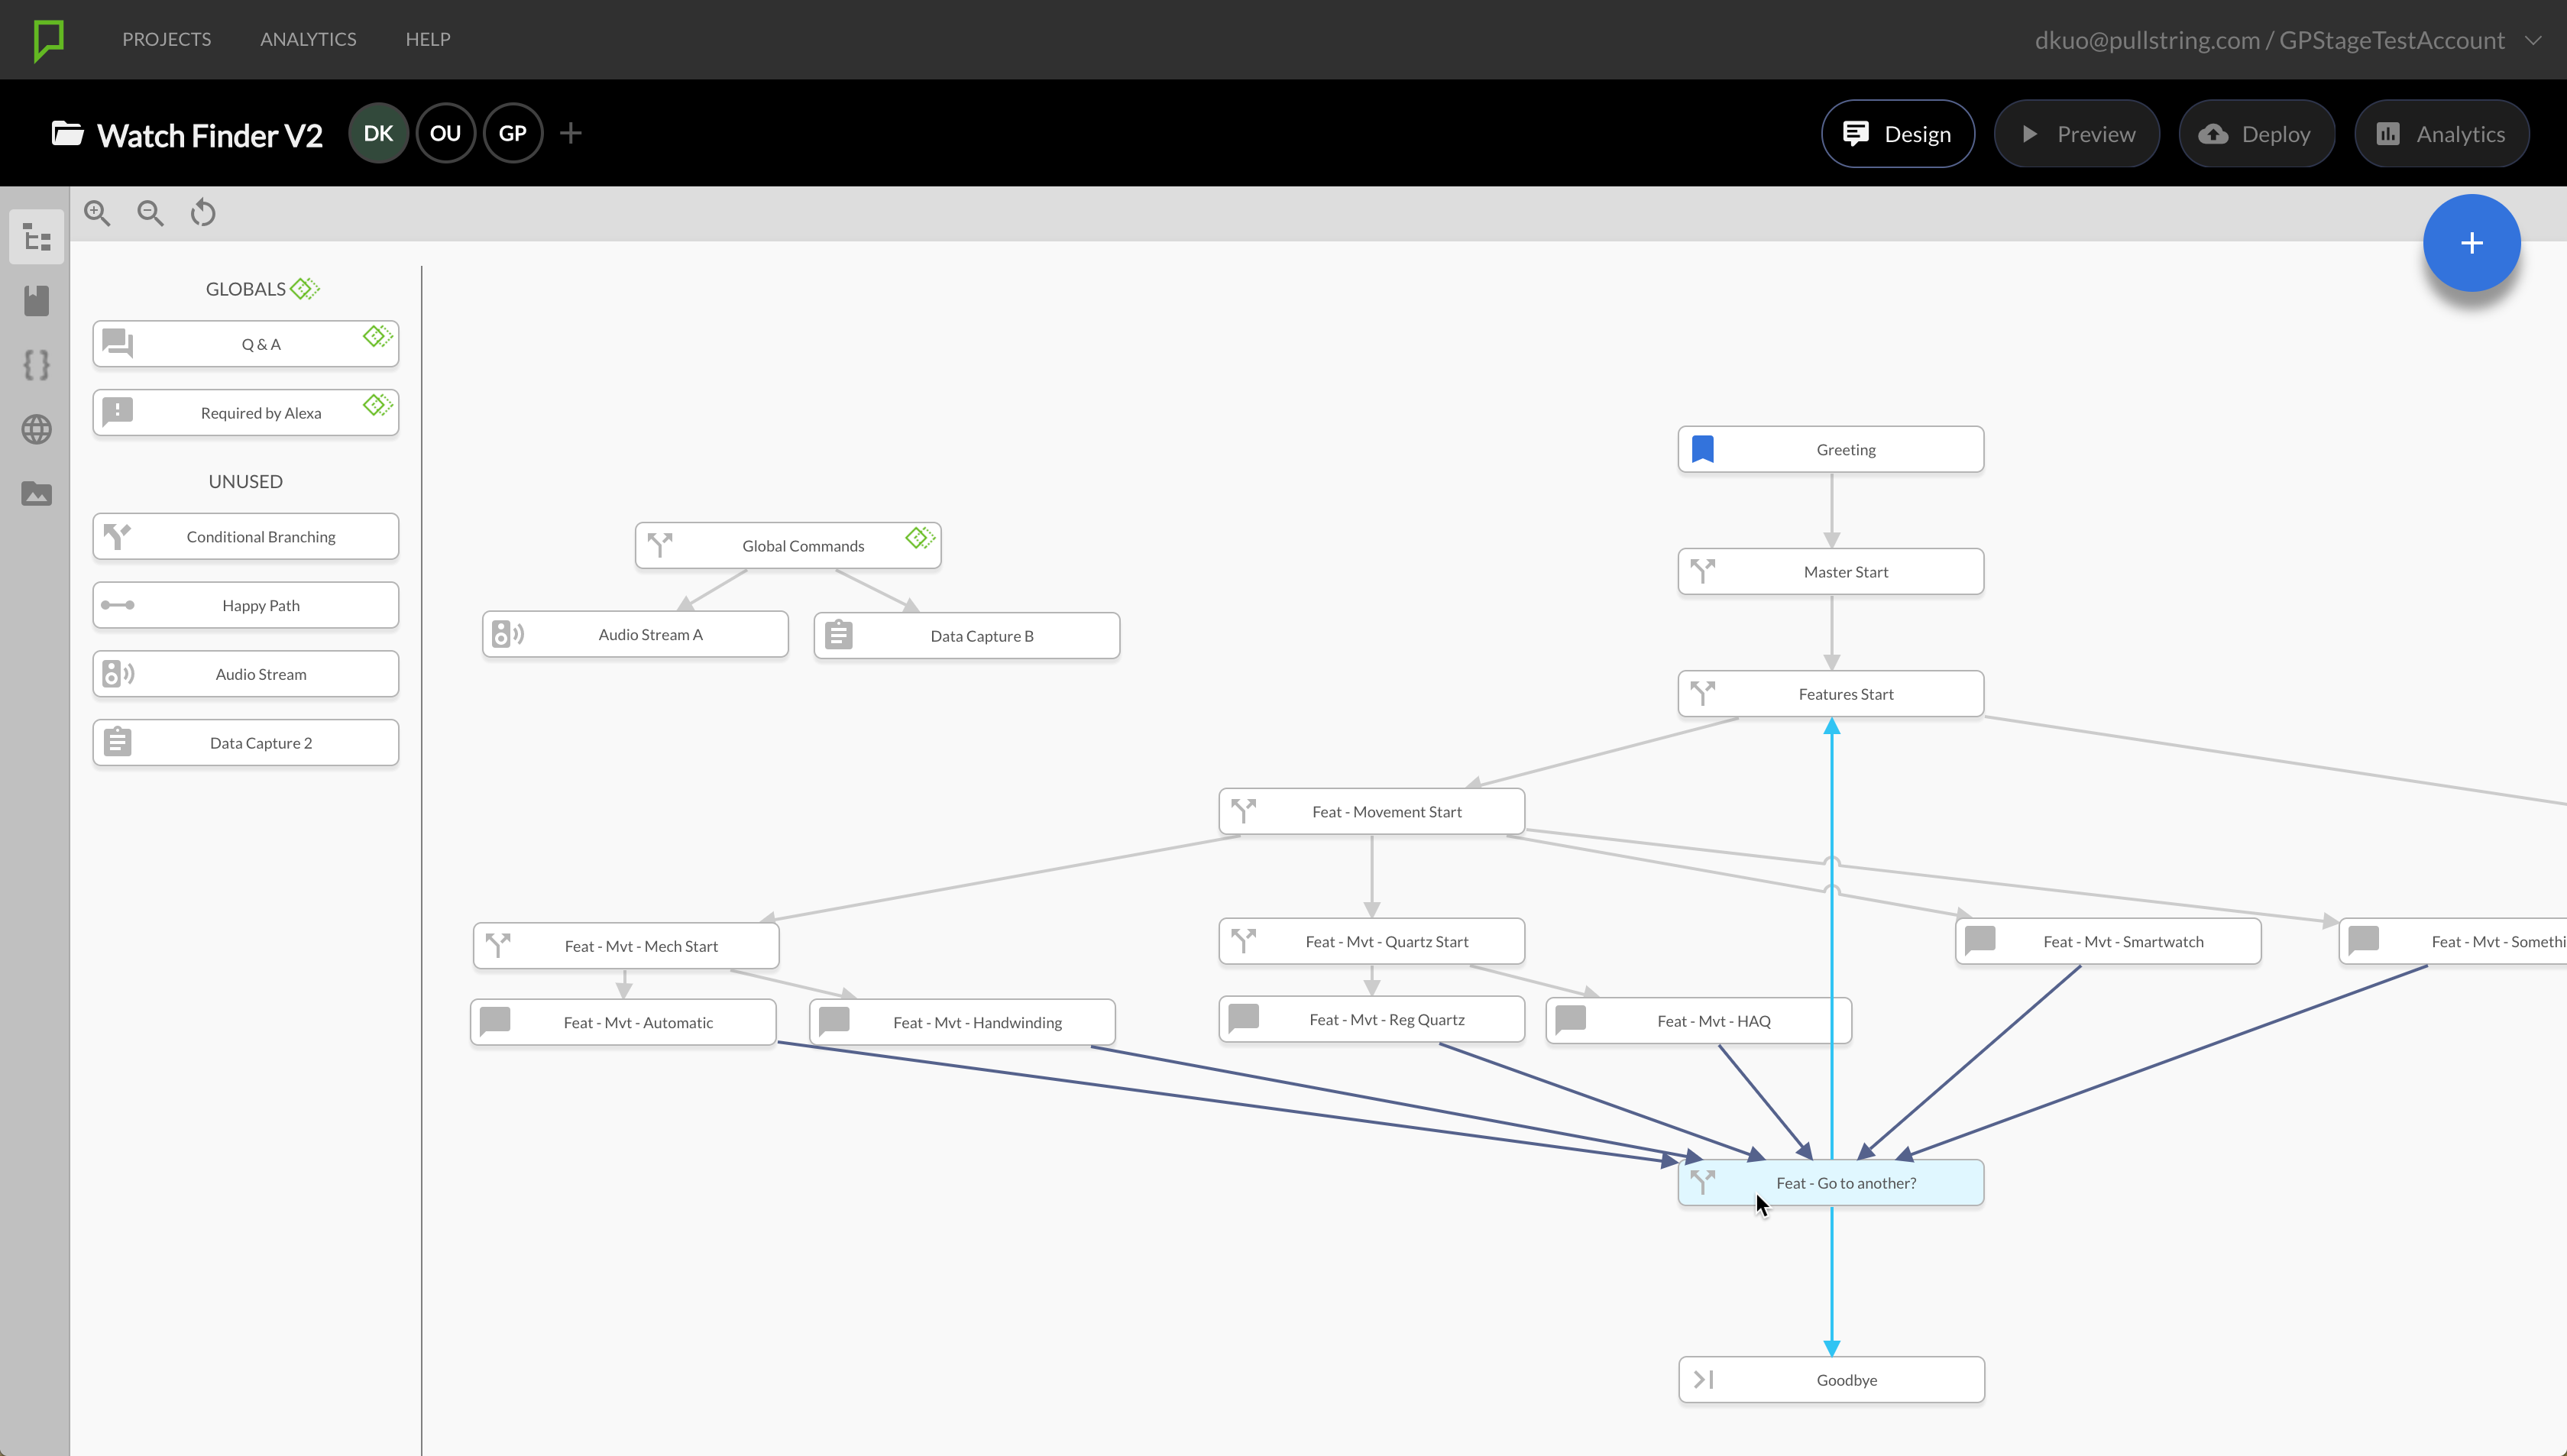Click the zoom out magnifier icon

150,213
